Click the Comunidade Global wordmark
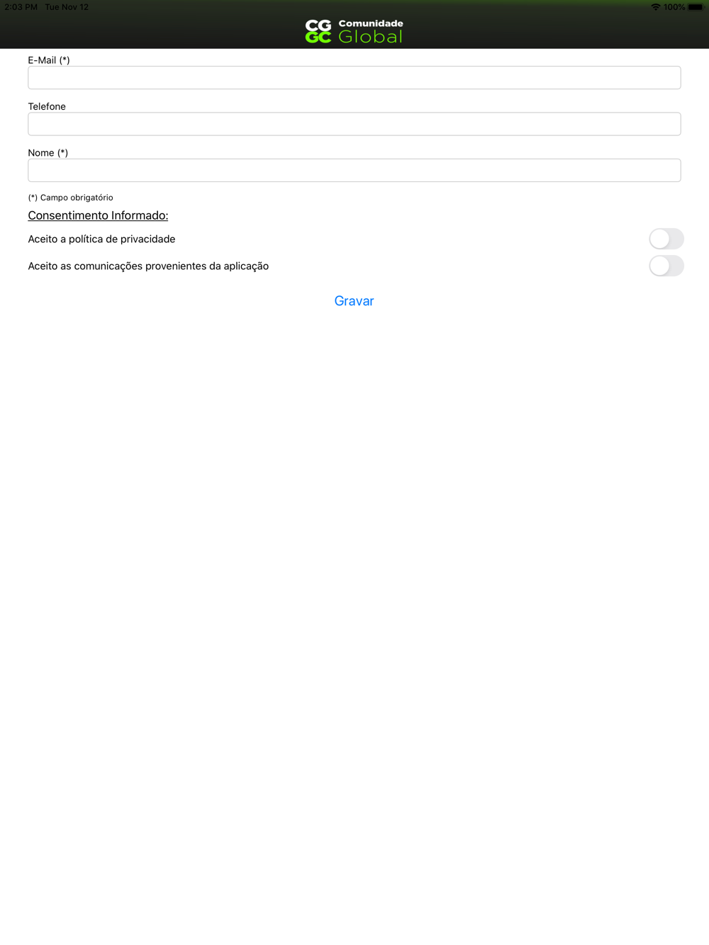Viewport: 709px width, 945px height. [x=371, y=32]
